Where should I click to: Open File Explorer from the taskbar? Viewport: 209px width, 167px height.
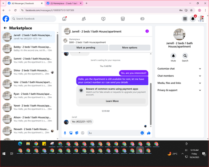tap(28, 144)
